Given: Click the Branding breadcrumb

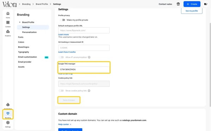Looking at the screenshot, I should [26, 4].
